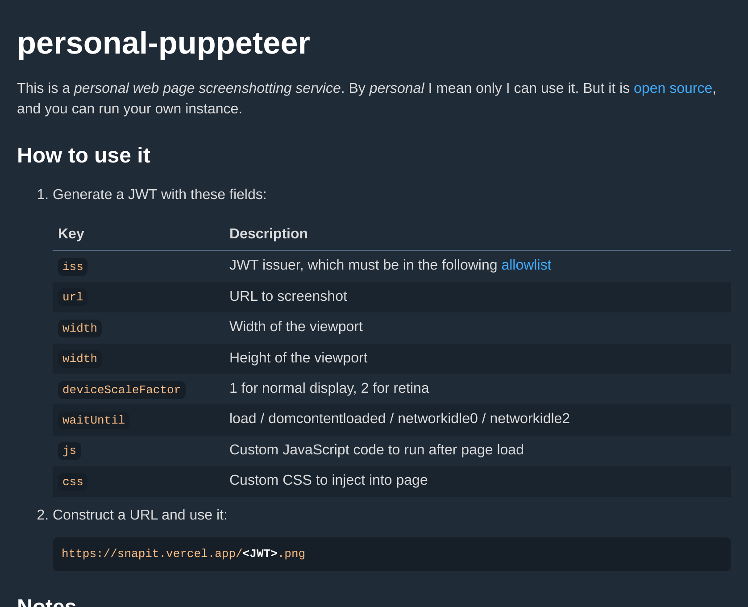The height and width of the screenshot is (607, 748).
Task: Click the 'Width of the viewport' text
Action: 296,327
